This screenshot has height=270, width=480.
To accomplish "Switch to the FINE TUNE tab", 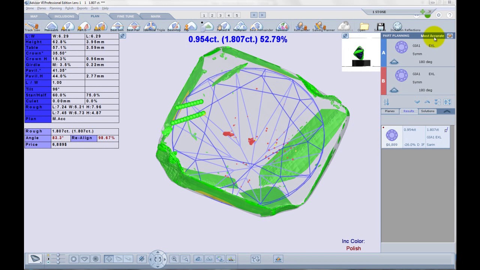I will [125, 16].
